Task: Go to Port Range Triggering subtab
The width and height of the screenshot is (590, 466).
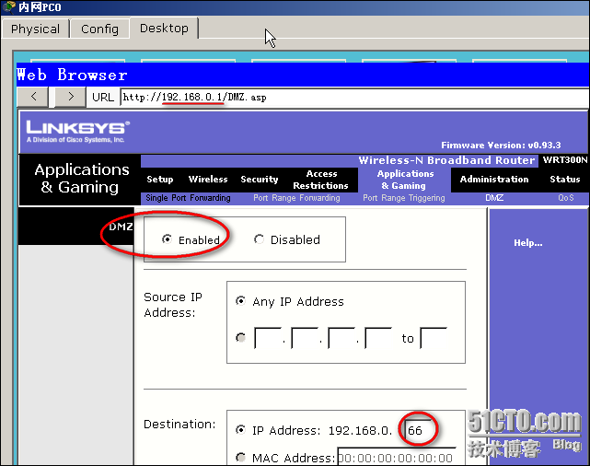Action: 404,198
